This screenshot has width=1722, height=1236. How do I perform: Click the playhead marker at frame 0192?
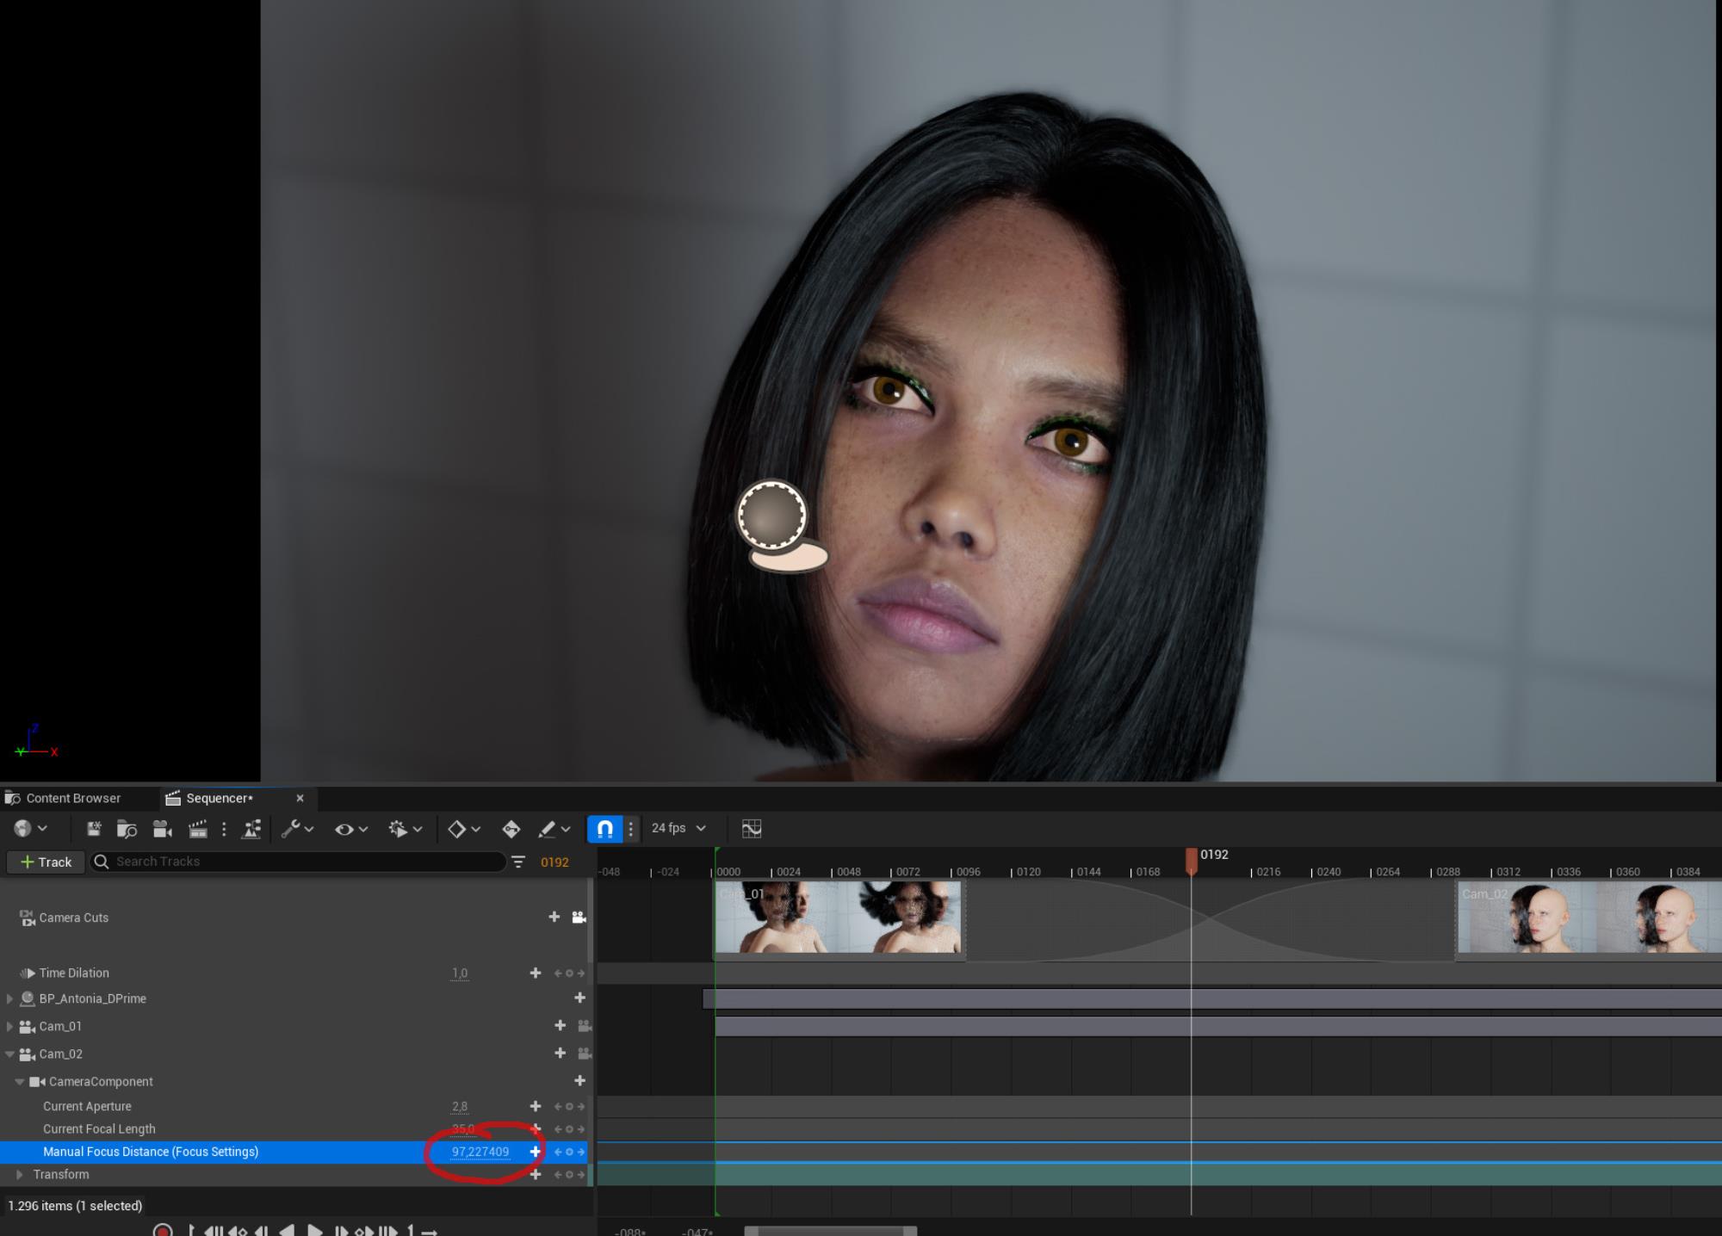[1192, 861]
